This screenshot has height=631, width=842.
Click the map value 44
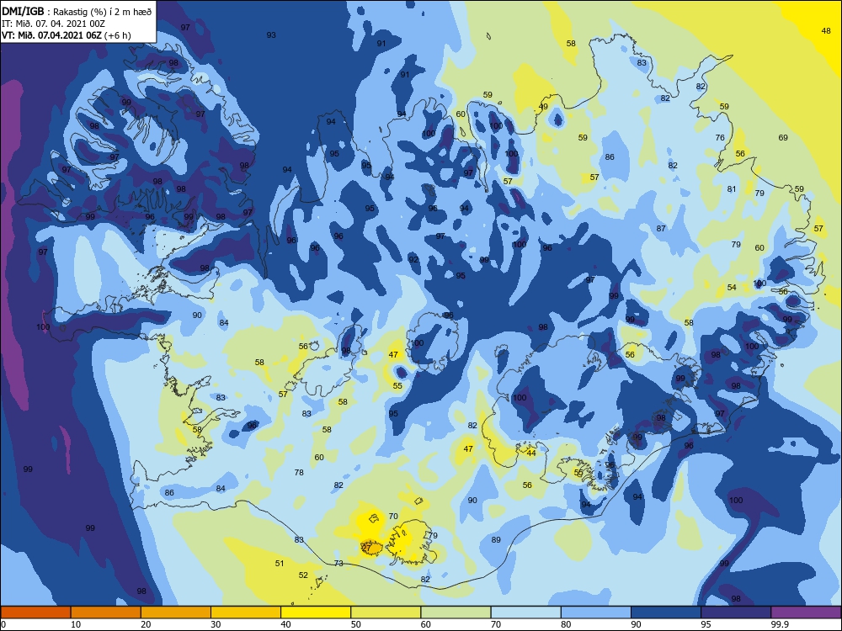pos(531,453)
